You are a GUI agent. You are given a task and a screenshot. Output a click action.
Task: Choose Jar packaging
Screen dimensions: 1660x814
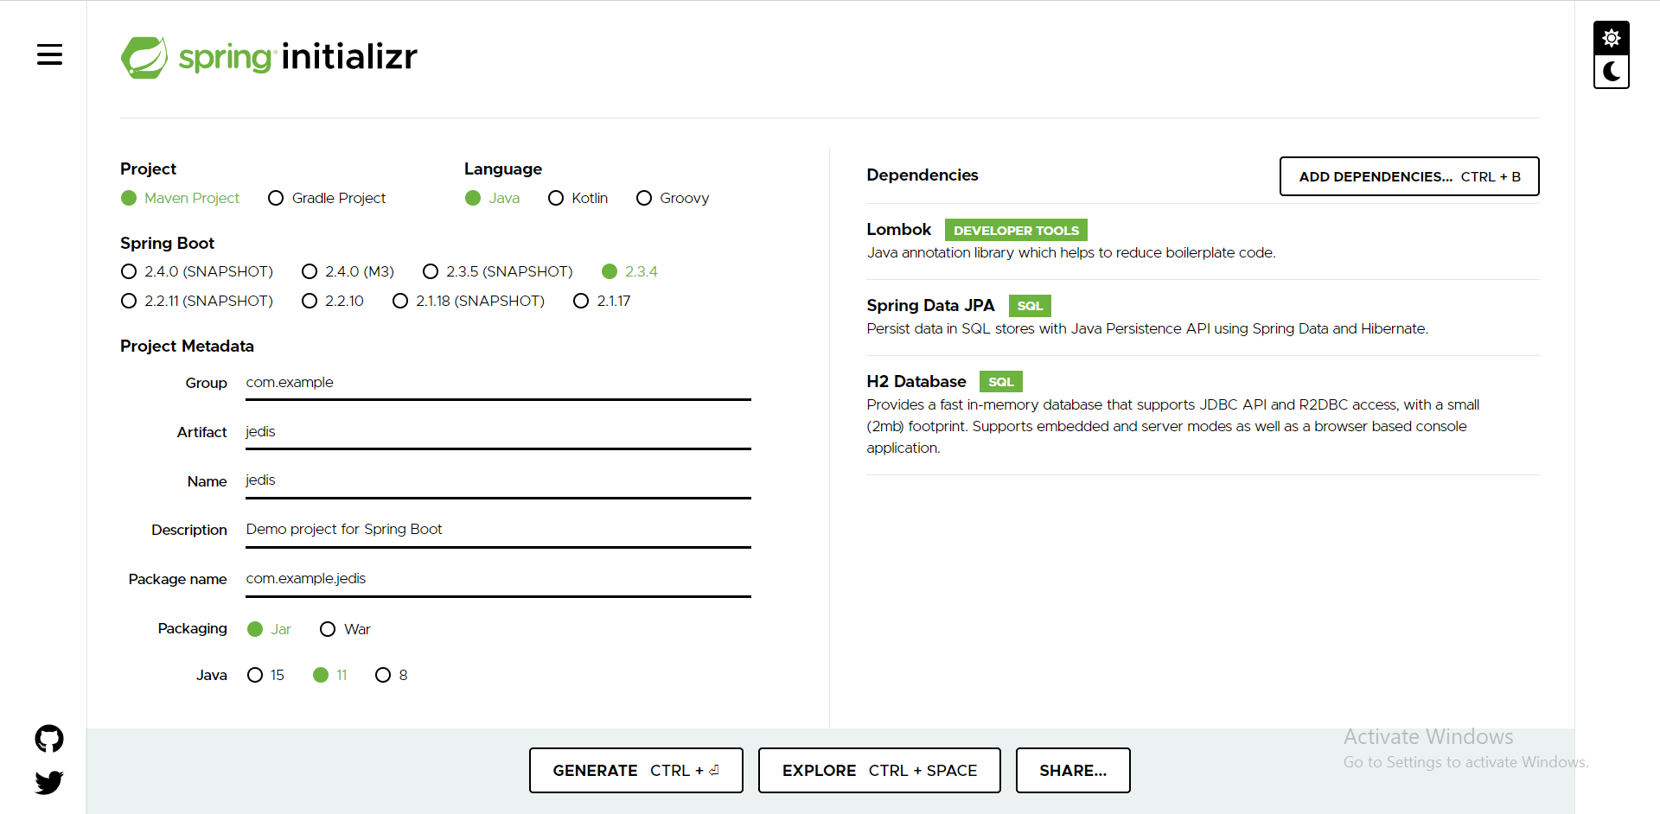[x=269, y=629]
